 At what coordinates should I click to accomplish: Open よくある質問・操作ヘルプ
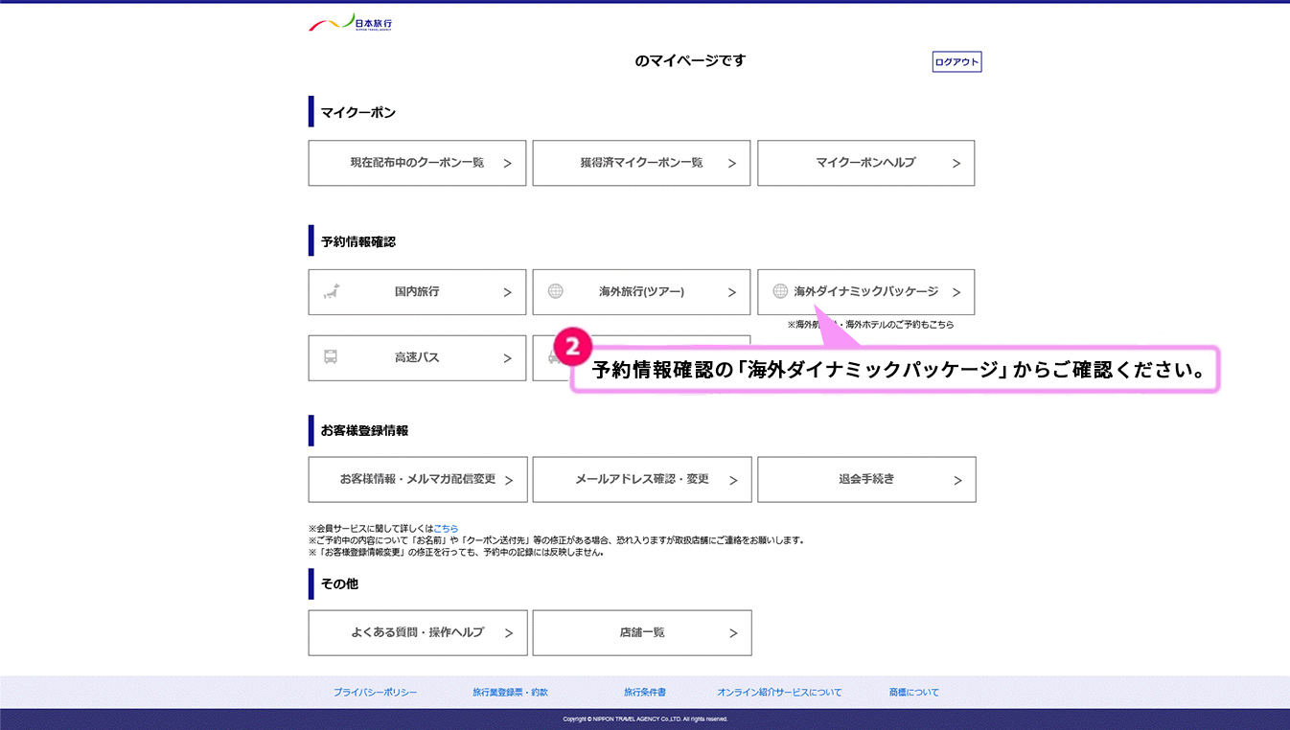tap(417, 633)
